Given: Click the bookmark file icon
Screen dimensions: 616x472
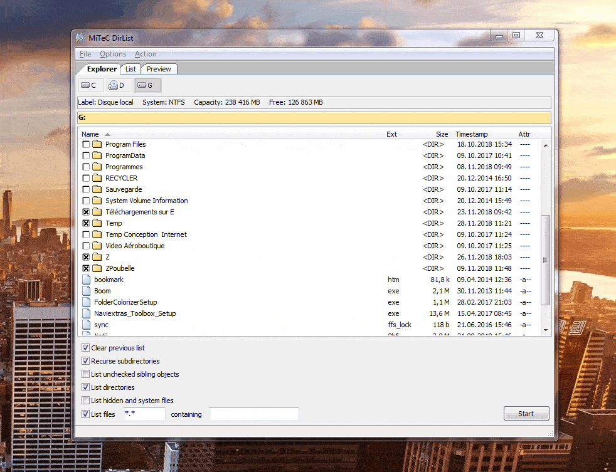Looking at the screenshot, I should [x=87, y=280].
